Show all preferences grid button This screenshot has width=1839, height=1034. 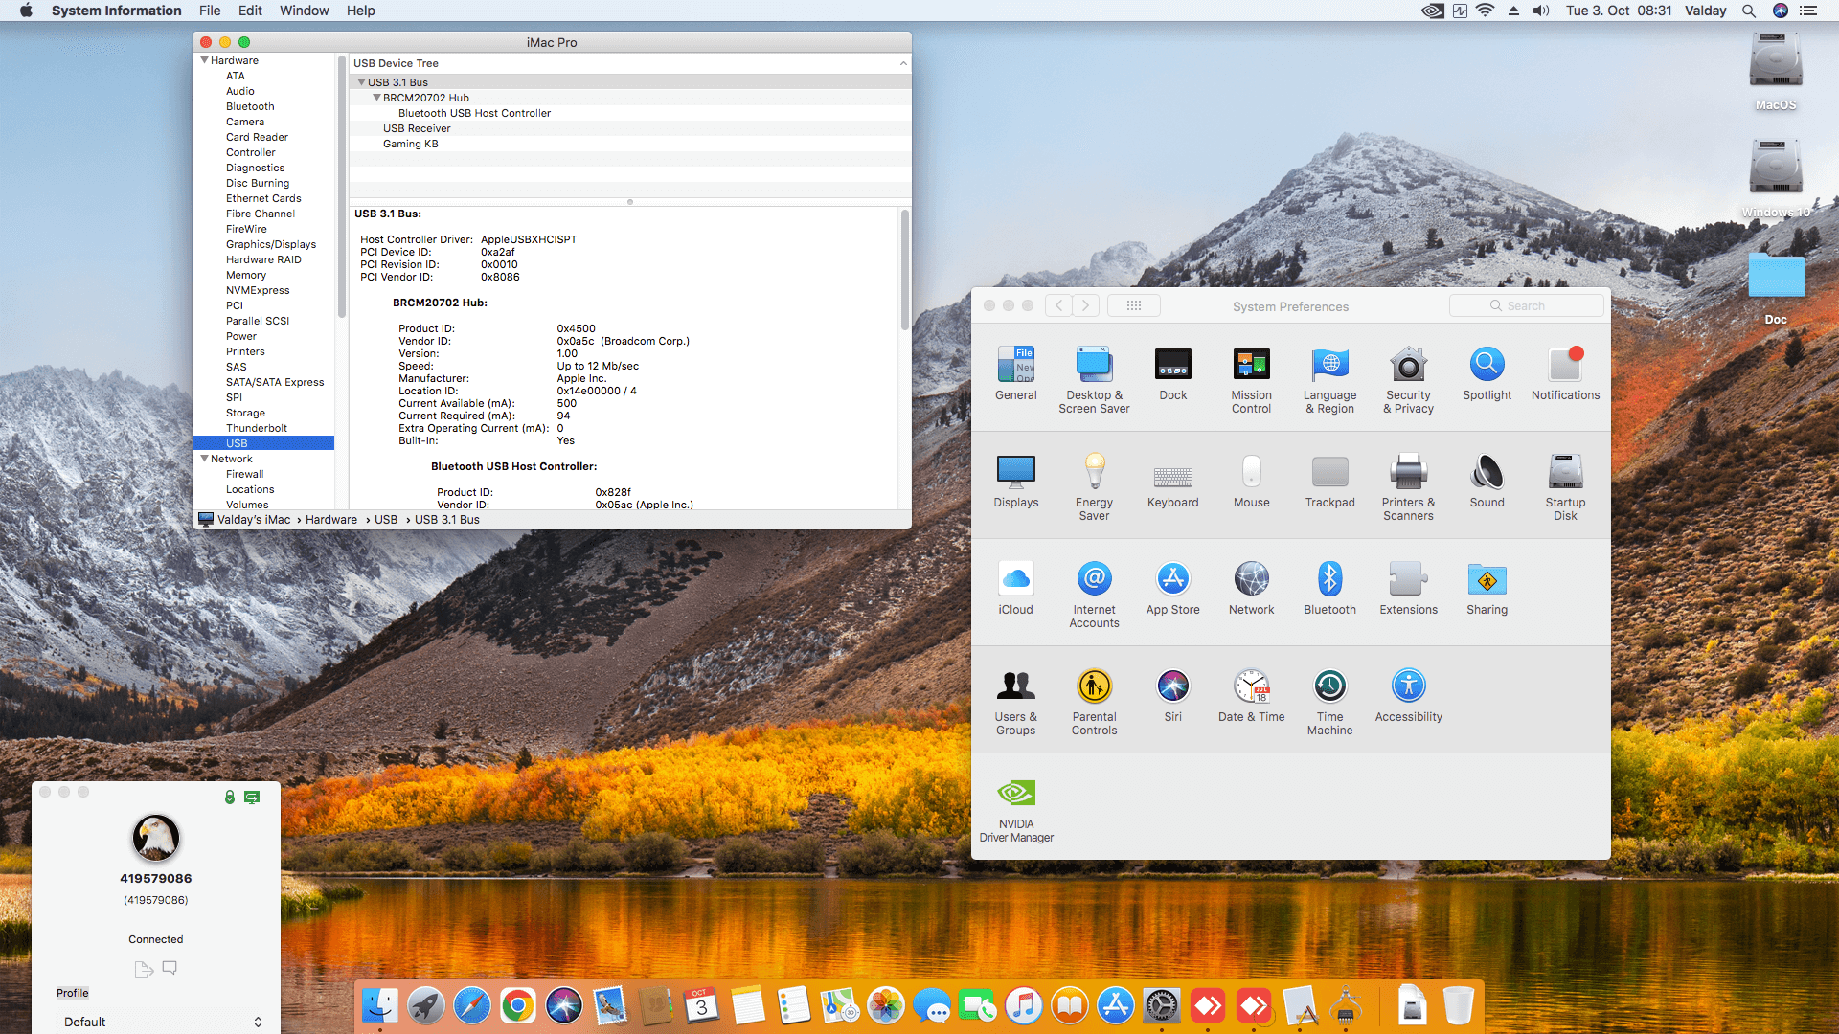click(x=1134, y=306)
